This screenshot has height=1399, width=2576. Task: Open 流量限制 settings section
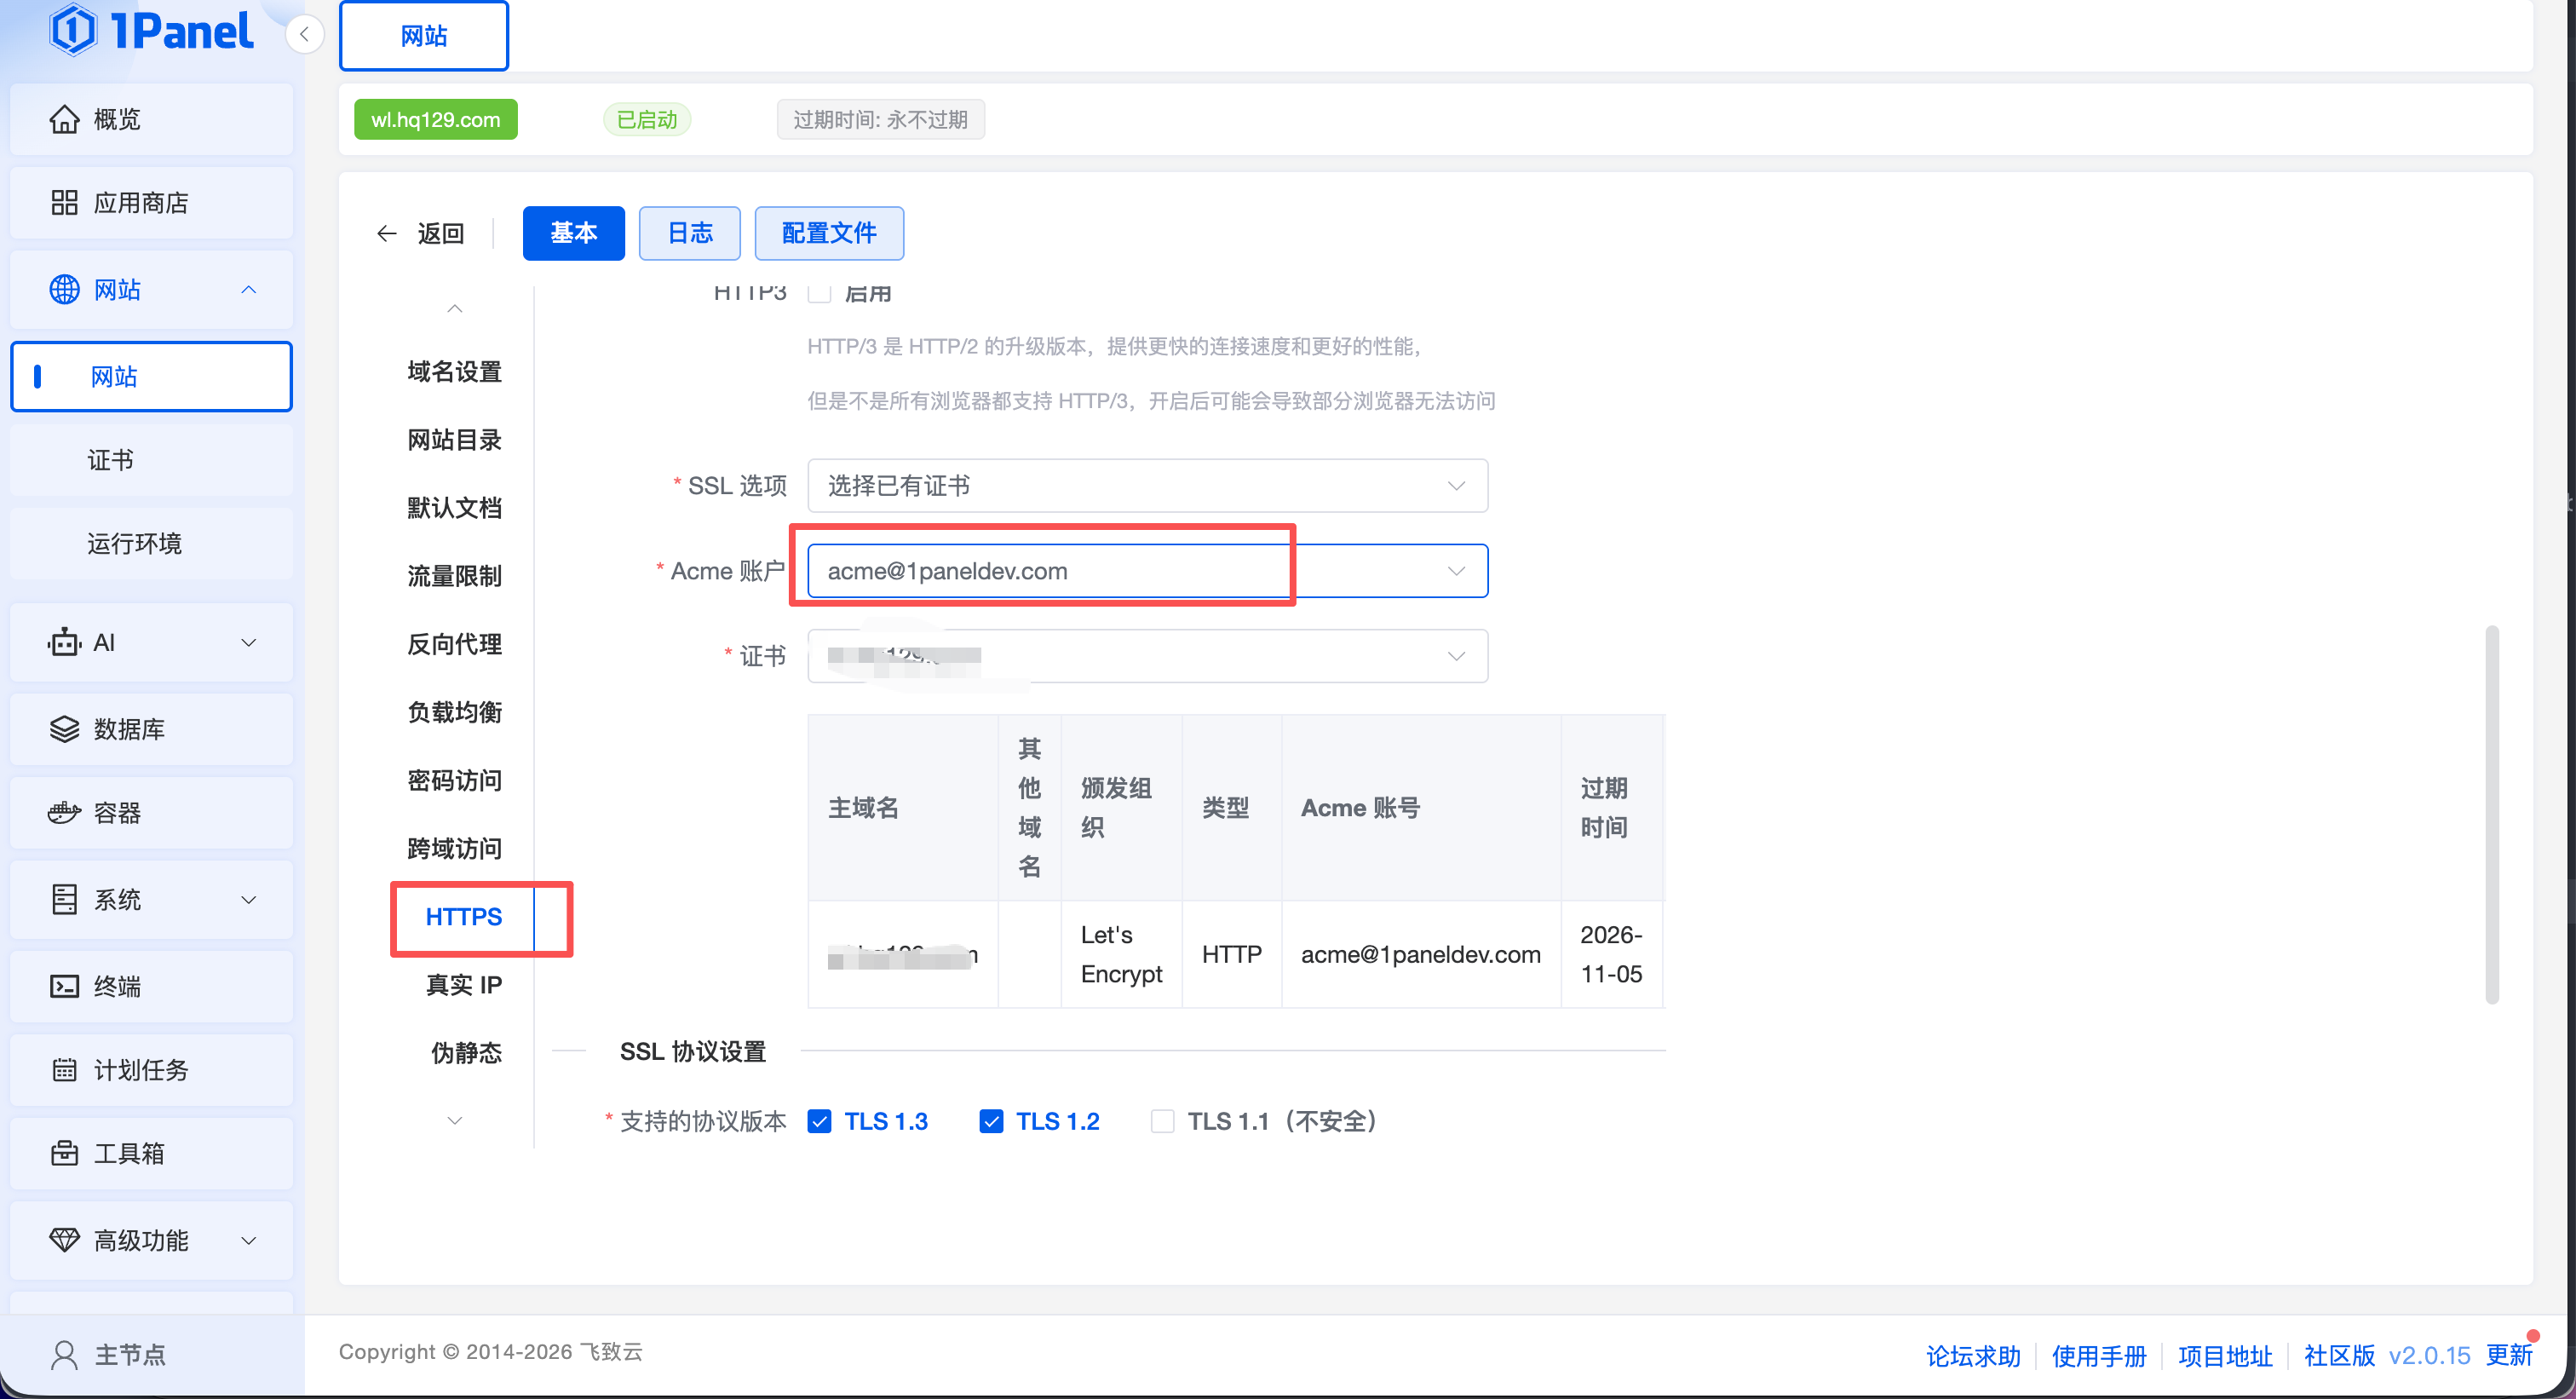click(455, 576)
